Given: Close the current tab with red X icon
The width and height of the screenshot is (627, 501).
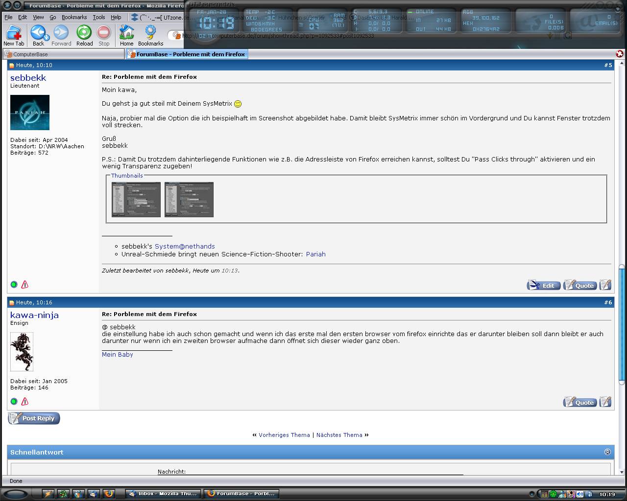Looking at the screenshot, I should (619, 54).
